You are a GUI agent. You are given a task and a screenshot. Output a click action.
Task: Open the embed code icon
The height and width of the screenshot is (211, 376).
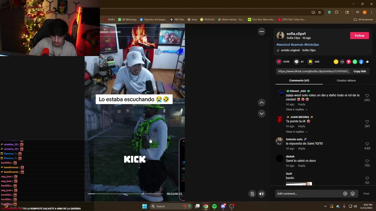(x=342, y=62)
